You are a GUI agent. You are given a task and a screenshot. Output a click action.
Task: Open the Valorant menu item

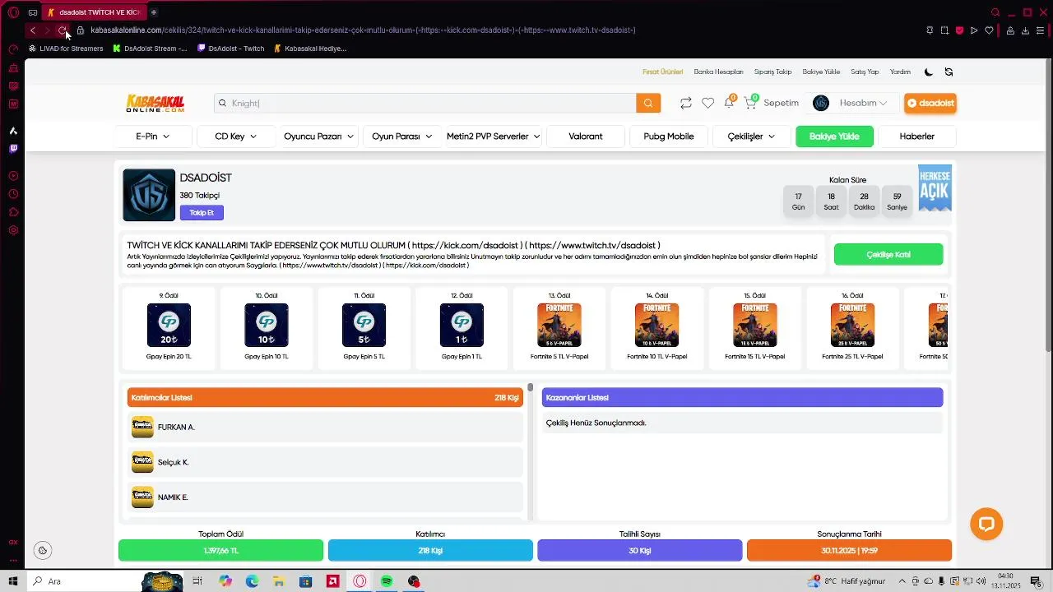(x=586, y=136)
